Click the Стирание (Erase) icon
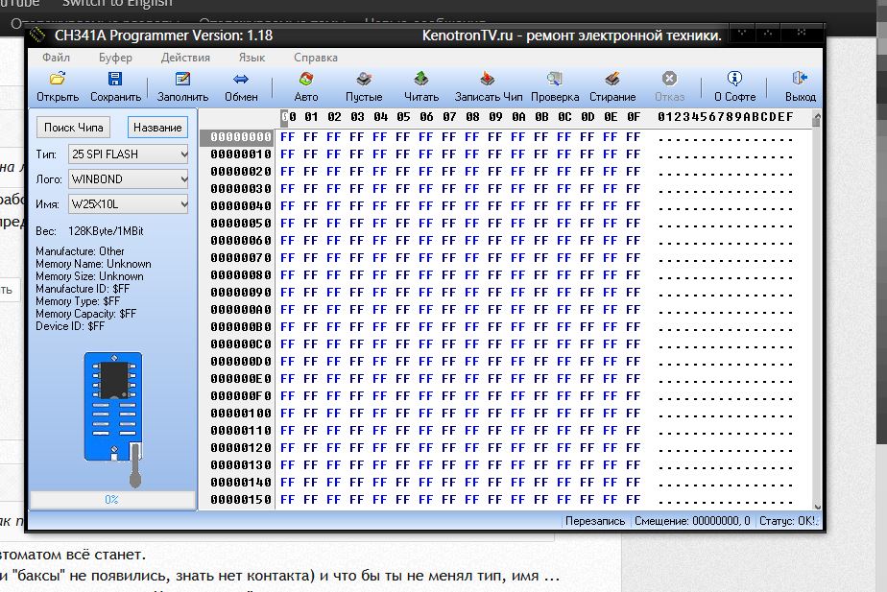 click(612, 80)
